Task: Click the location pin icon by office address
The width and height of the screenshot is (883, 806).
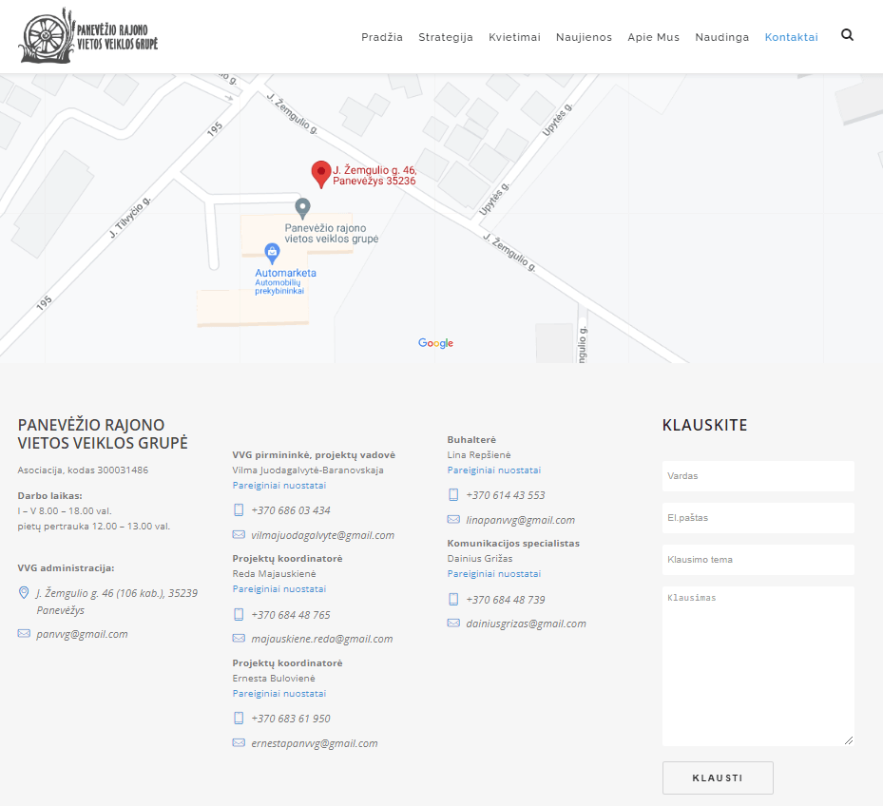Action: pyautogui.click(x=24, y=593)
